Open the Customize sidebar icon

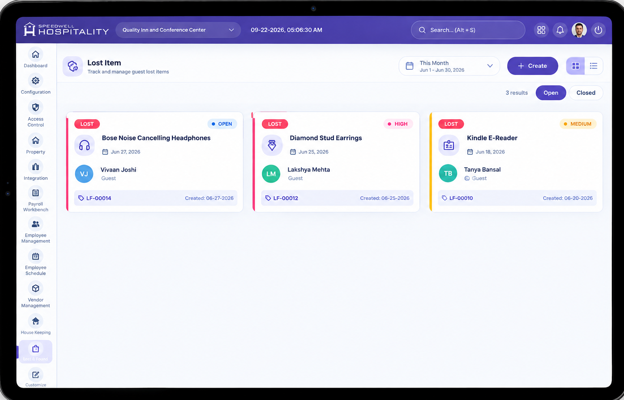(36, 375)
